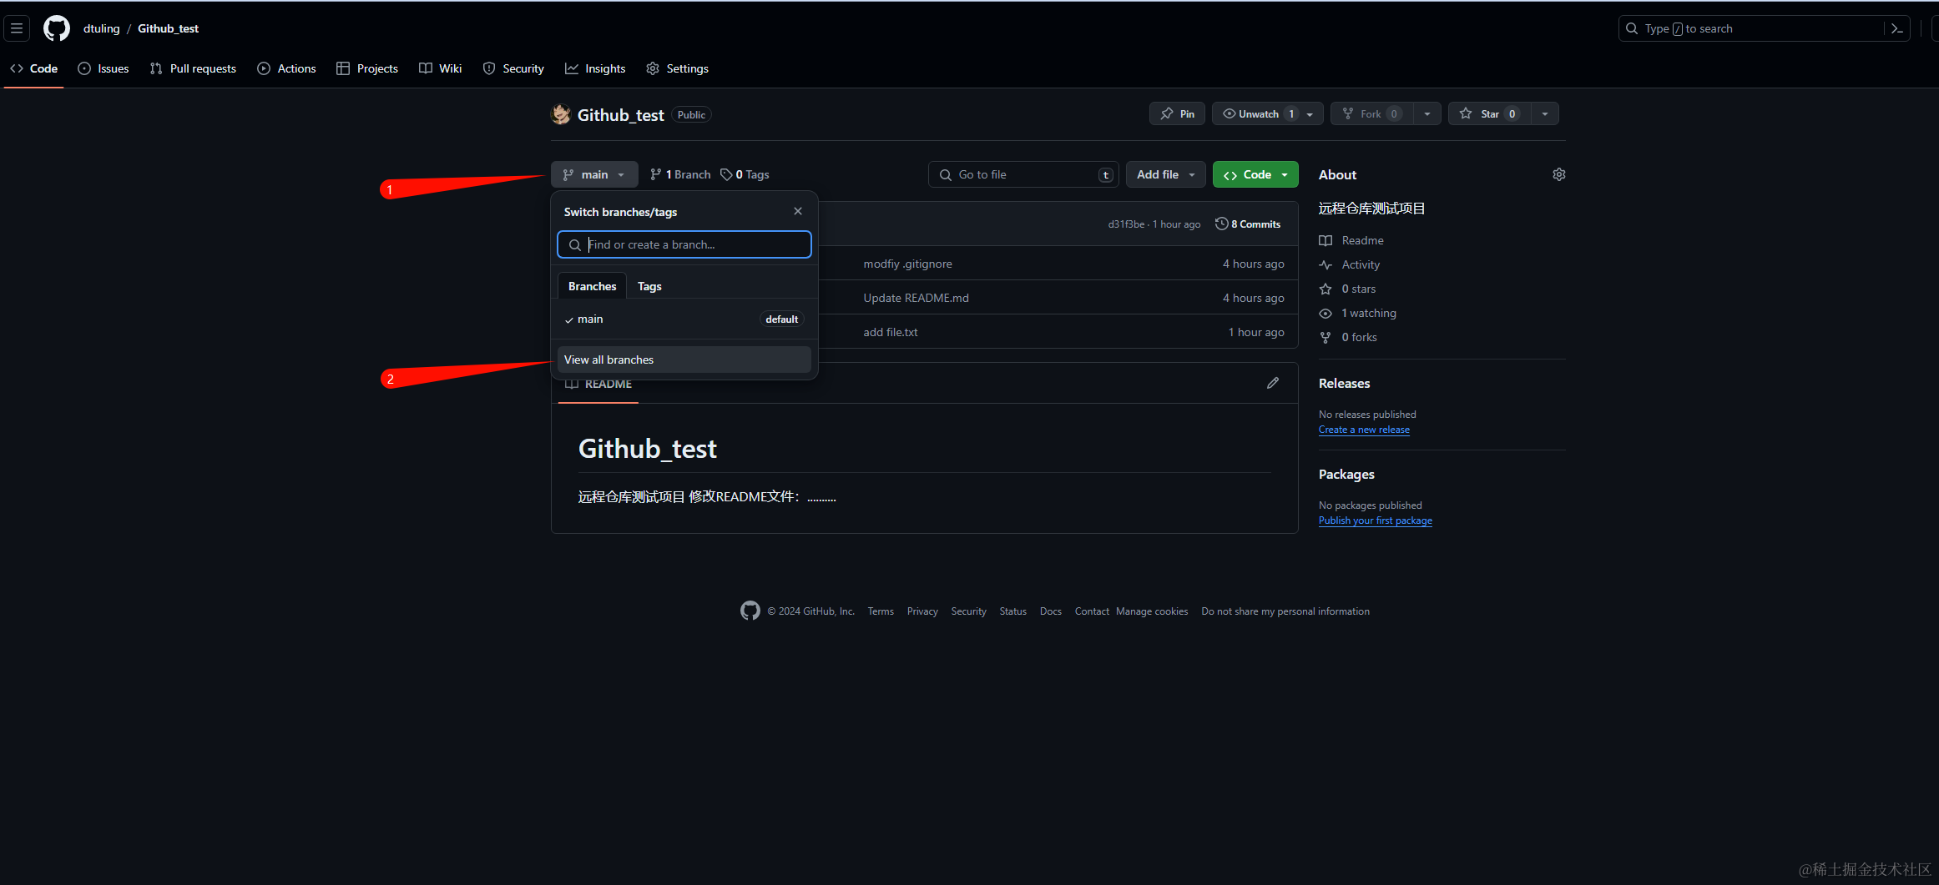Image resolution: width=1939 pixels, height=885 pixels.
Task: Click the Packages heading
Action: [1346, 474]
